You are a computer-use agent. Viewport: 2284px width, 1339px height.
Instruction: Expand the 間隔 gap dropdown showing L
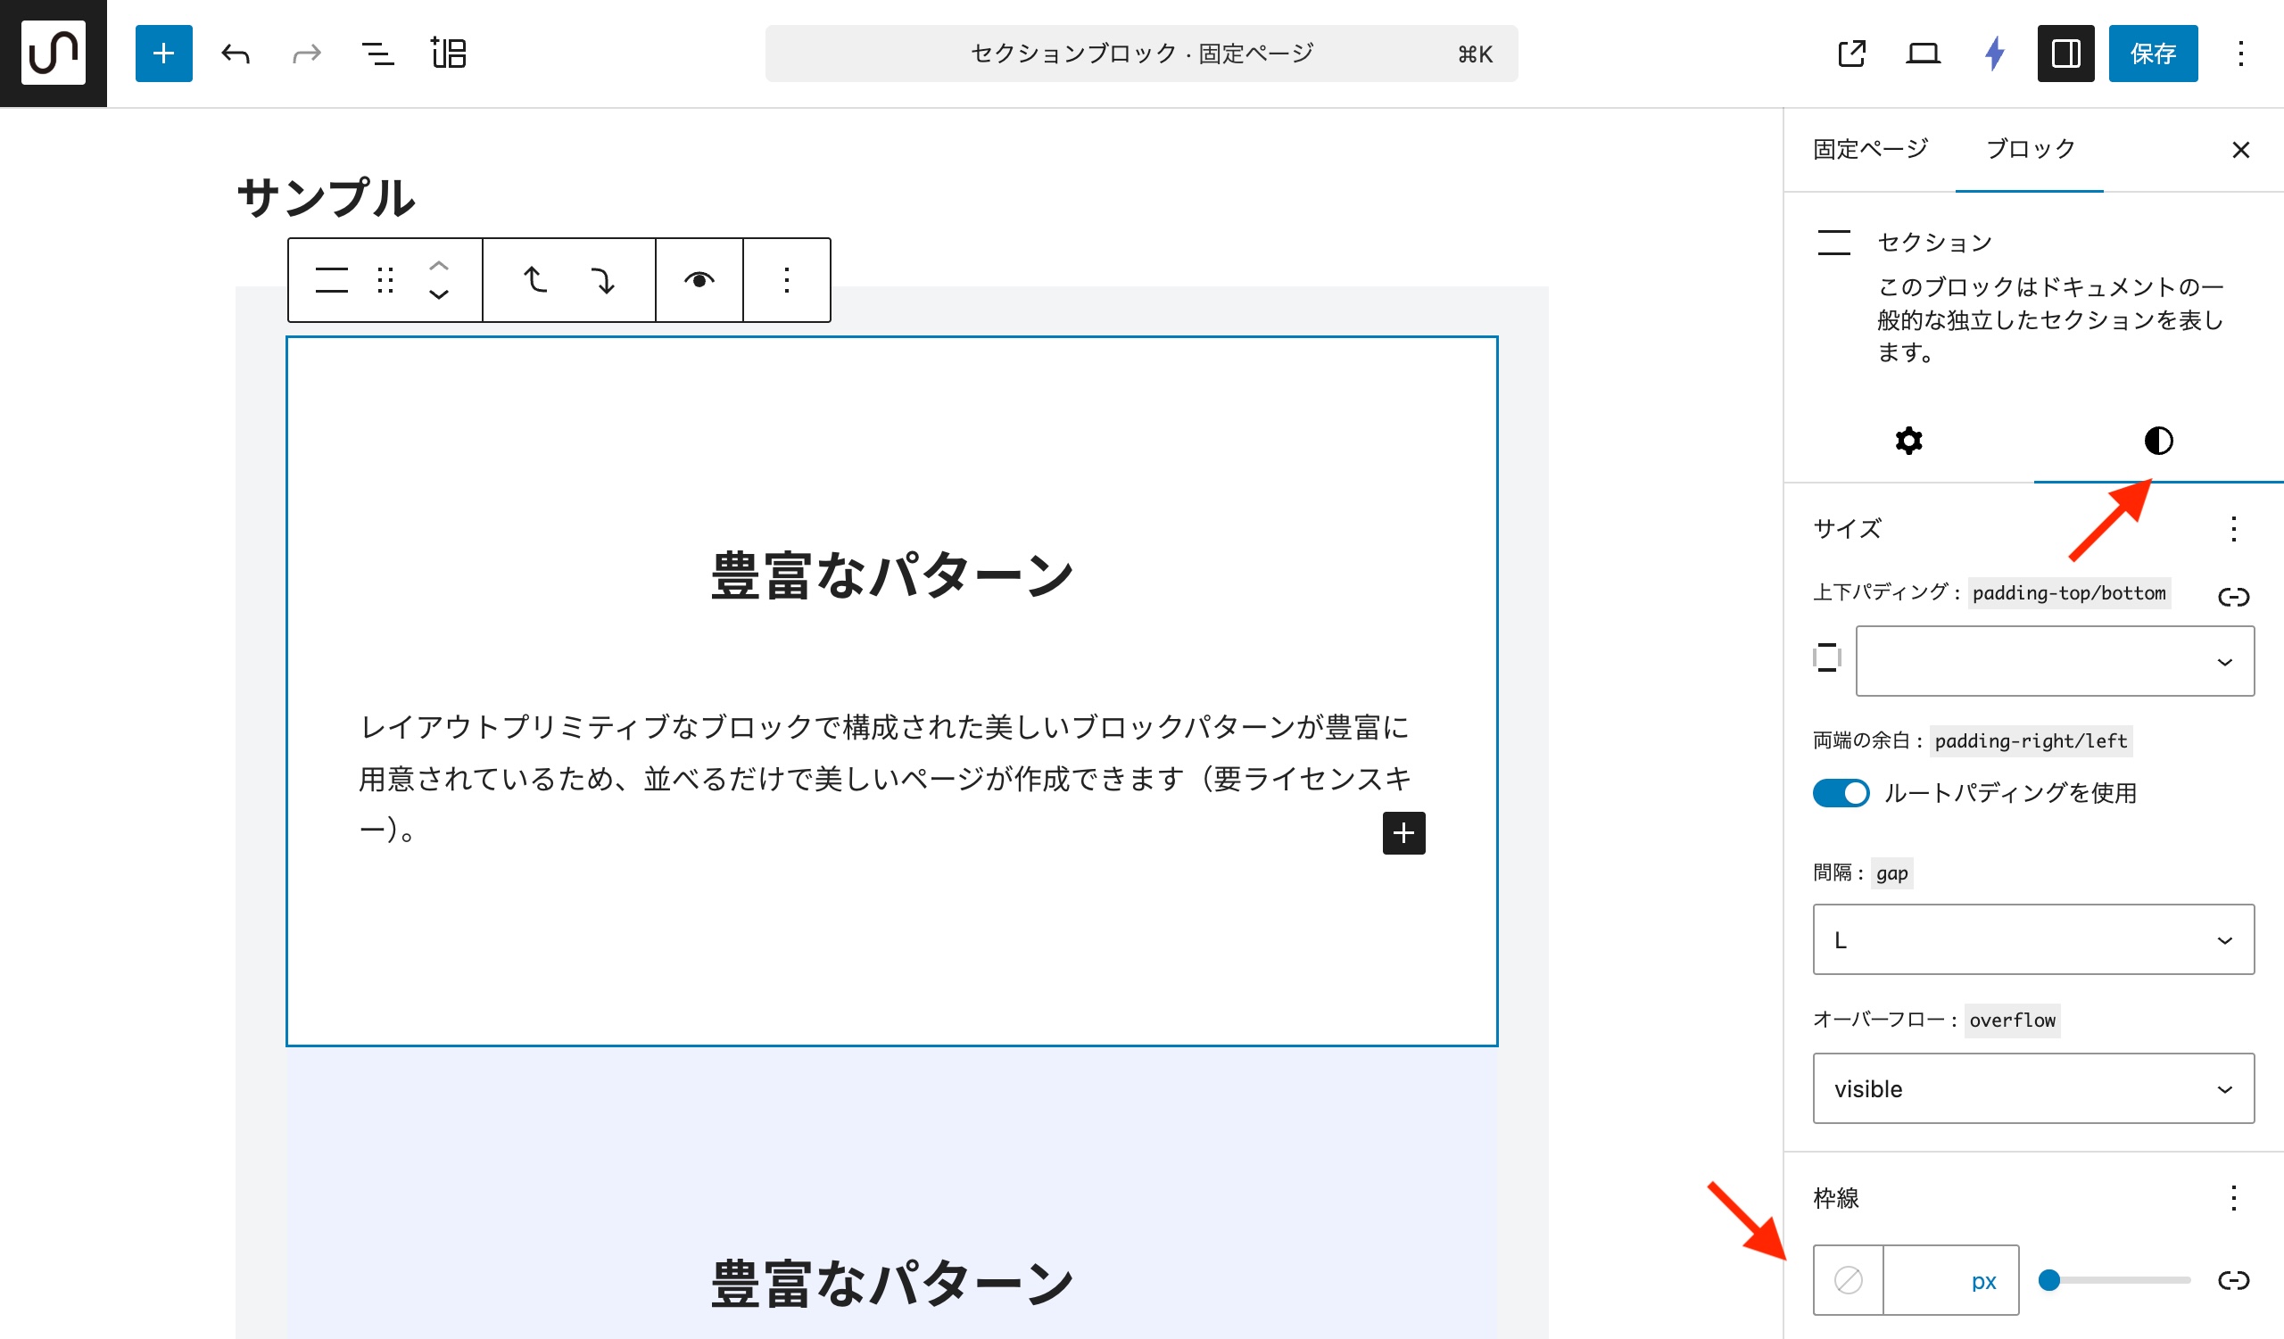[x=2033, y=939]
